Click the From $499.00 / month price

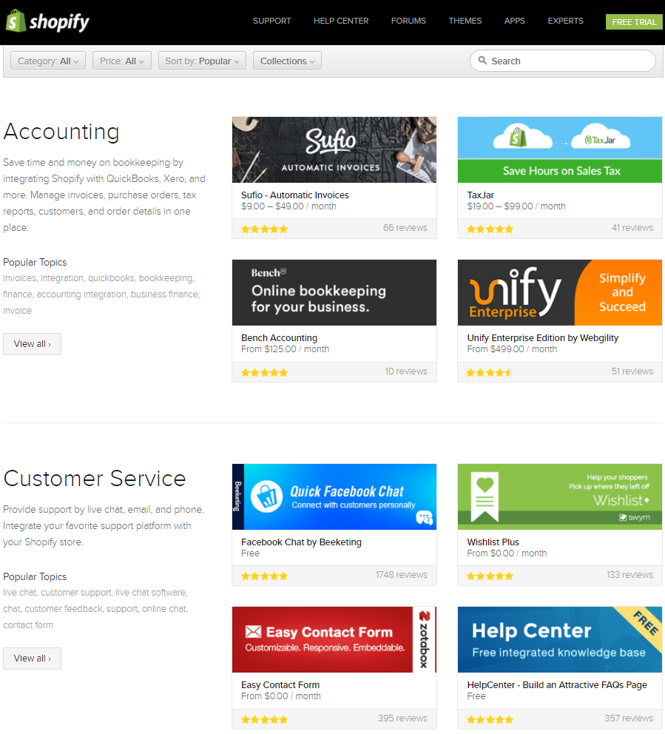point(512,349)
